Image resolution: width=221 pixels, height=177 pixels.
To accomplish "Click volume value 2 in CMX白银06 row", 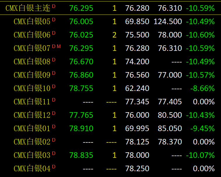I will [115, 35].
